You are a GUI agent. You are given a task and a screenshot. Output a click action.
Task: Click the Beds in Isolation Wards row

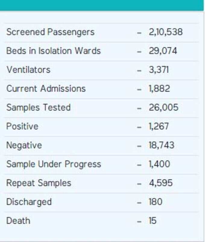[x=102, y=51]
